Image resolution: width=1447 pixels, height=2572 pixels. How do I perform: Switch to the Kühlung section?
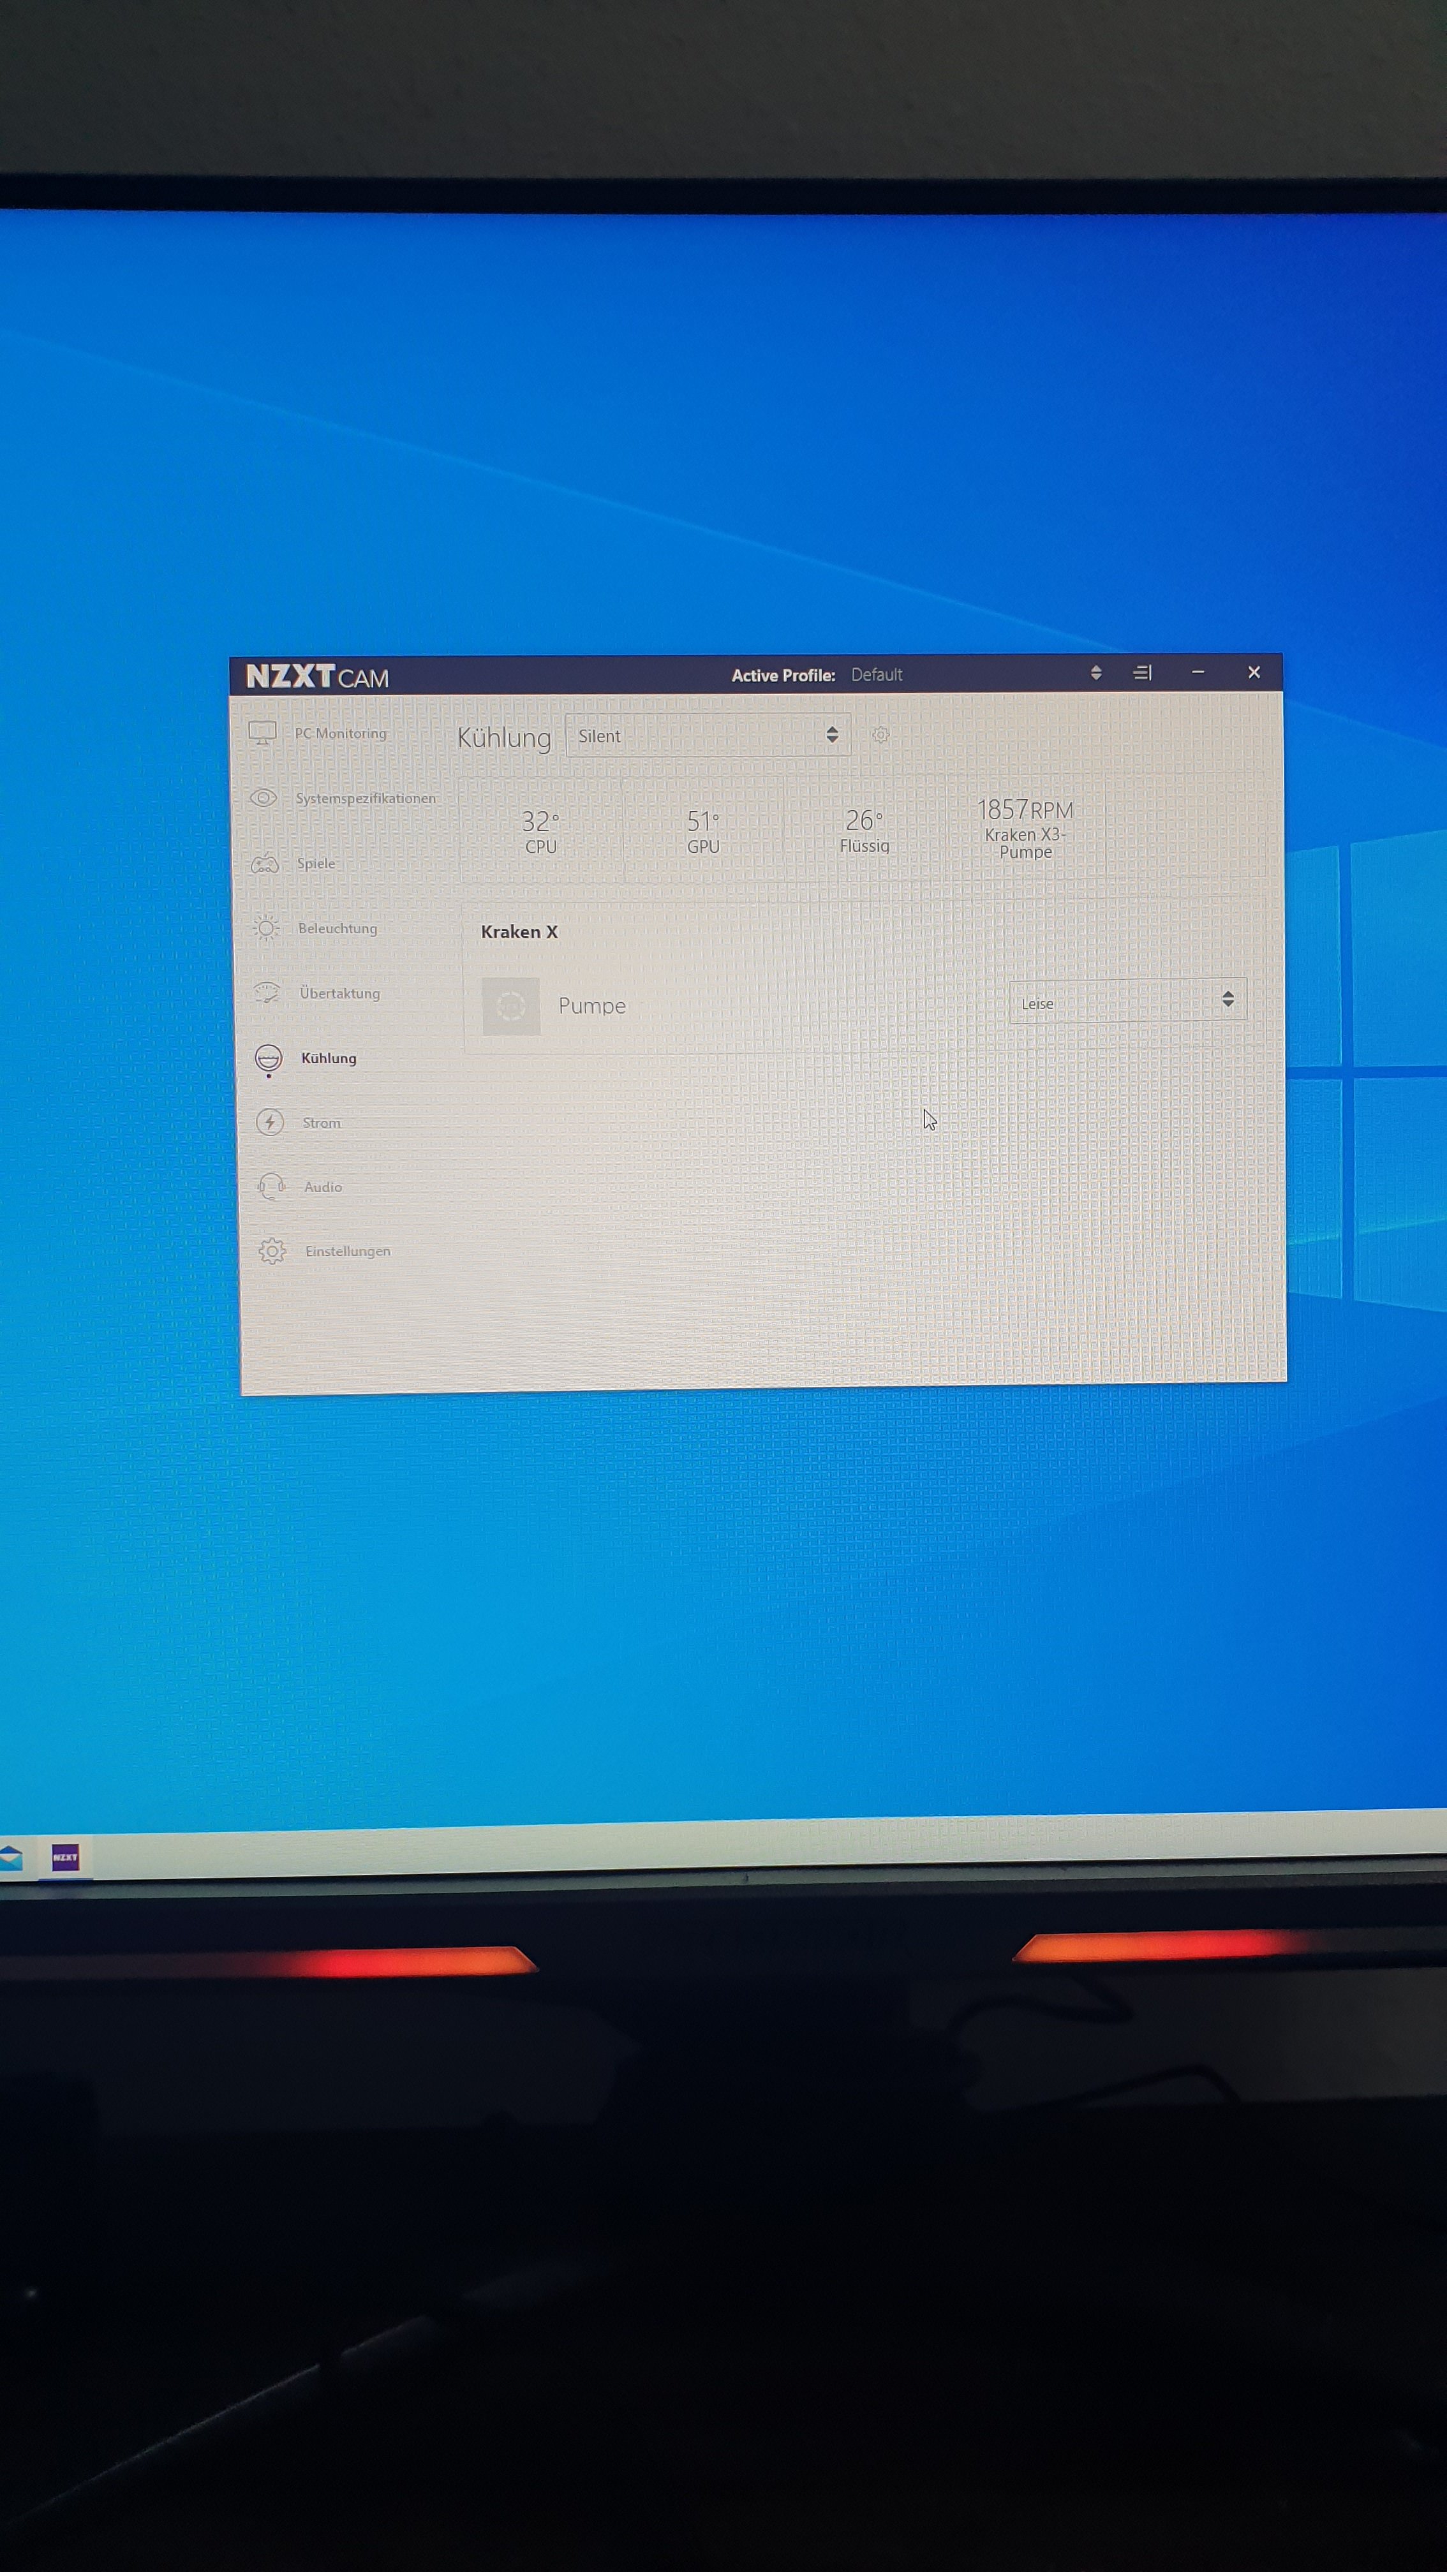tap(327, 1058)
